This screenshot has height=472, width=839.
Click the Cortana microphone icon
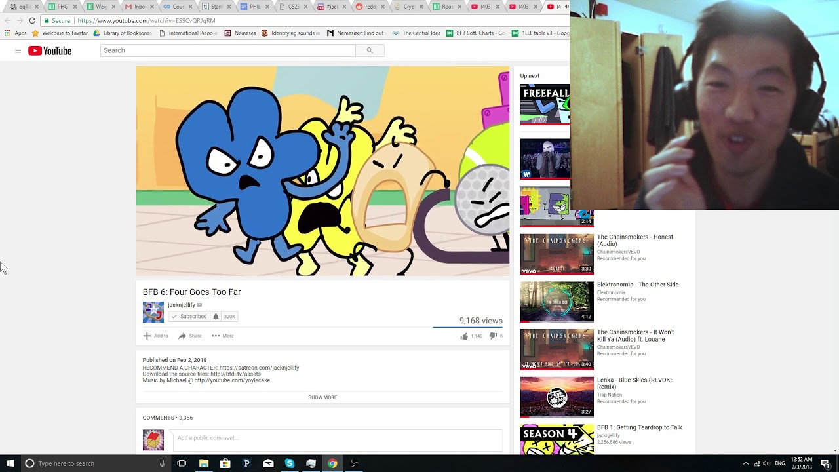point(162,463)
